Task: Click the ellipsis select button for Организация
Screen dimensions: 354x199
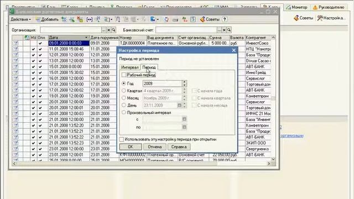Action: [x=103, y=30]
